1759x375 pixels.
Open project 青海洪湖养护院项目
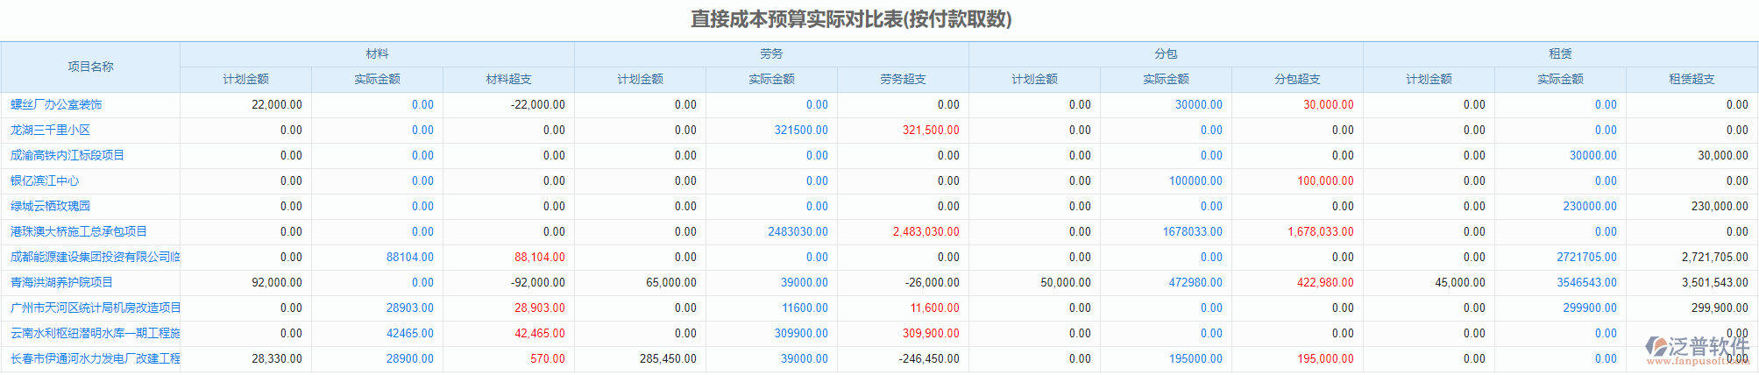coord(61,282)
